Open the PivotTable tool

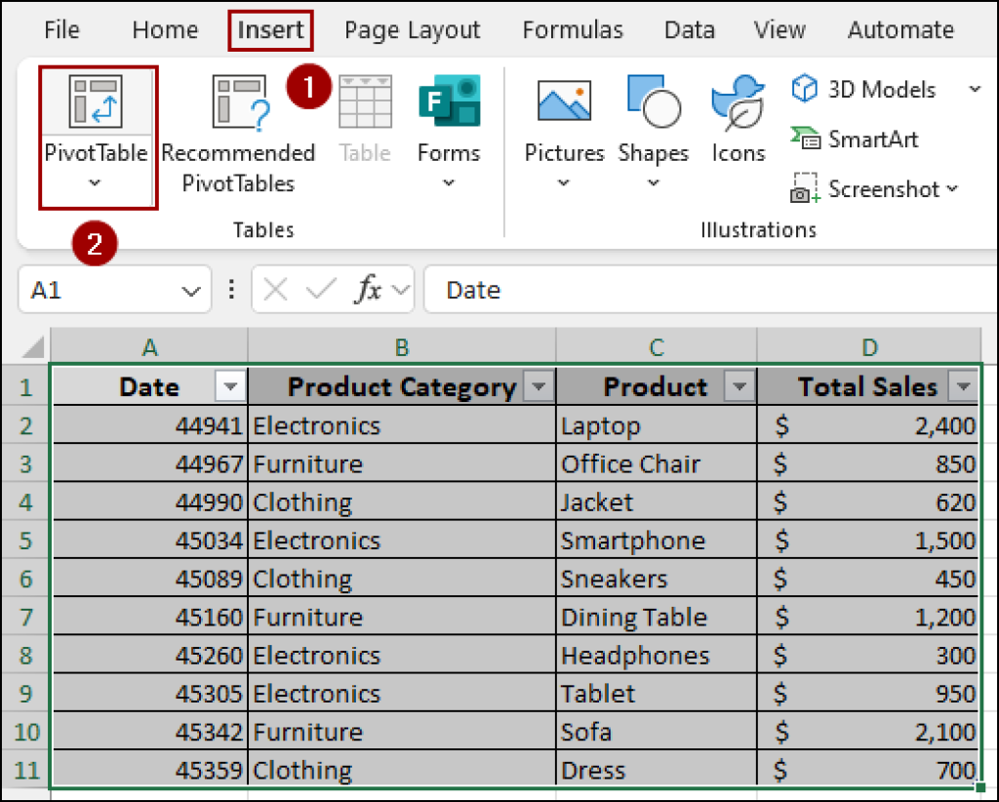(97, 117)
